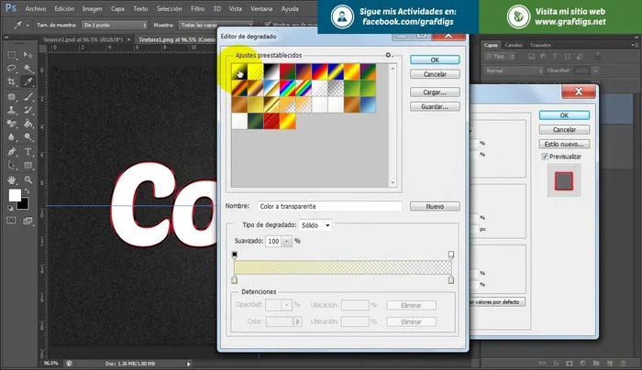
Task: Toggle the Previsualizar checkbox
Action: 545,157
